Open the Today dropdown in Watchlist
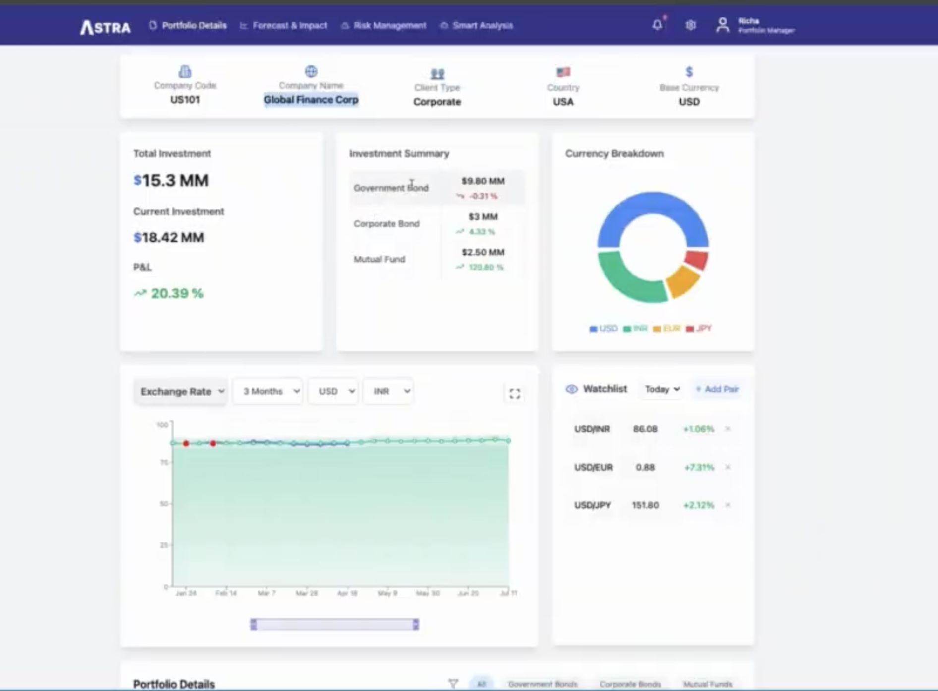 (661, 390)
